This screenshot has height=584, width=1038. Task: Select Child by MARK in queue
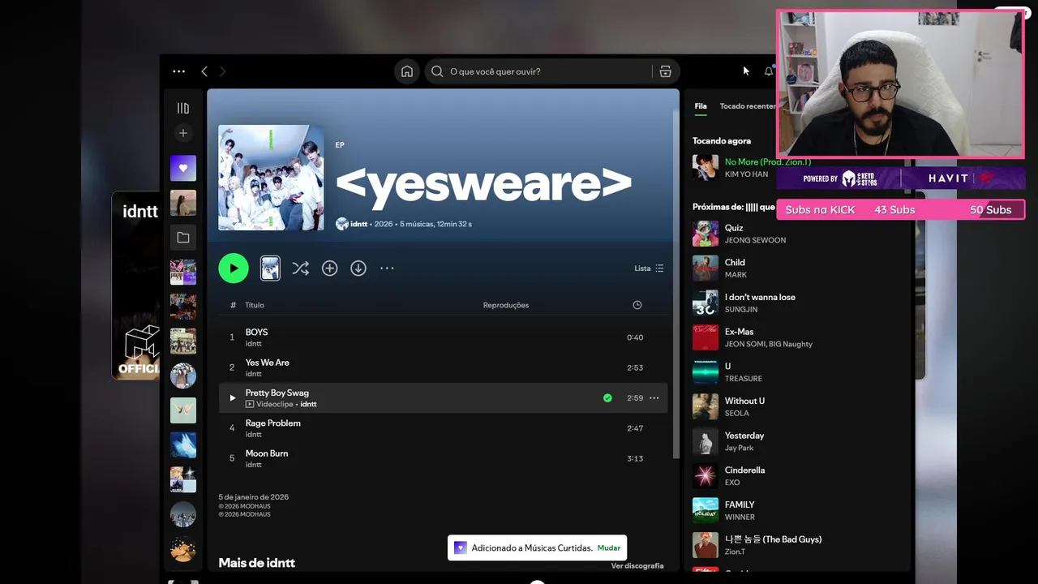pyautogui.click(x=799, y=268)
